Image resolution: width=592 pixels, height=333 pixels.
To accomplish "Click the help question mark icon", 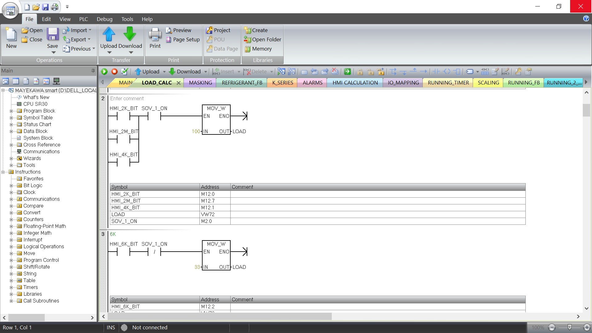I will pos(586,18).
